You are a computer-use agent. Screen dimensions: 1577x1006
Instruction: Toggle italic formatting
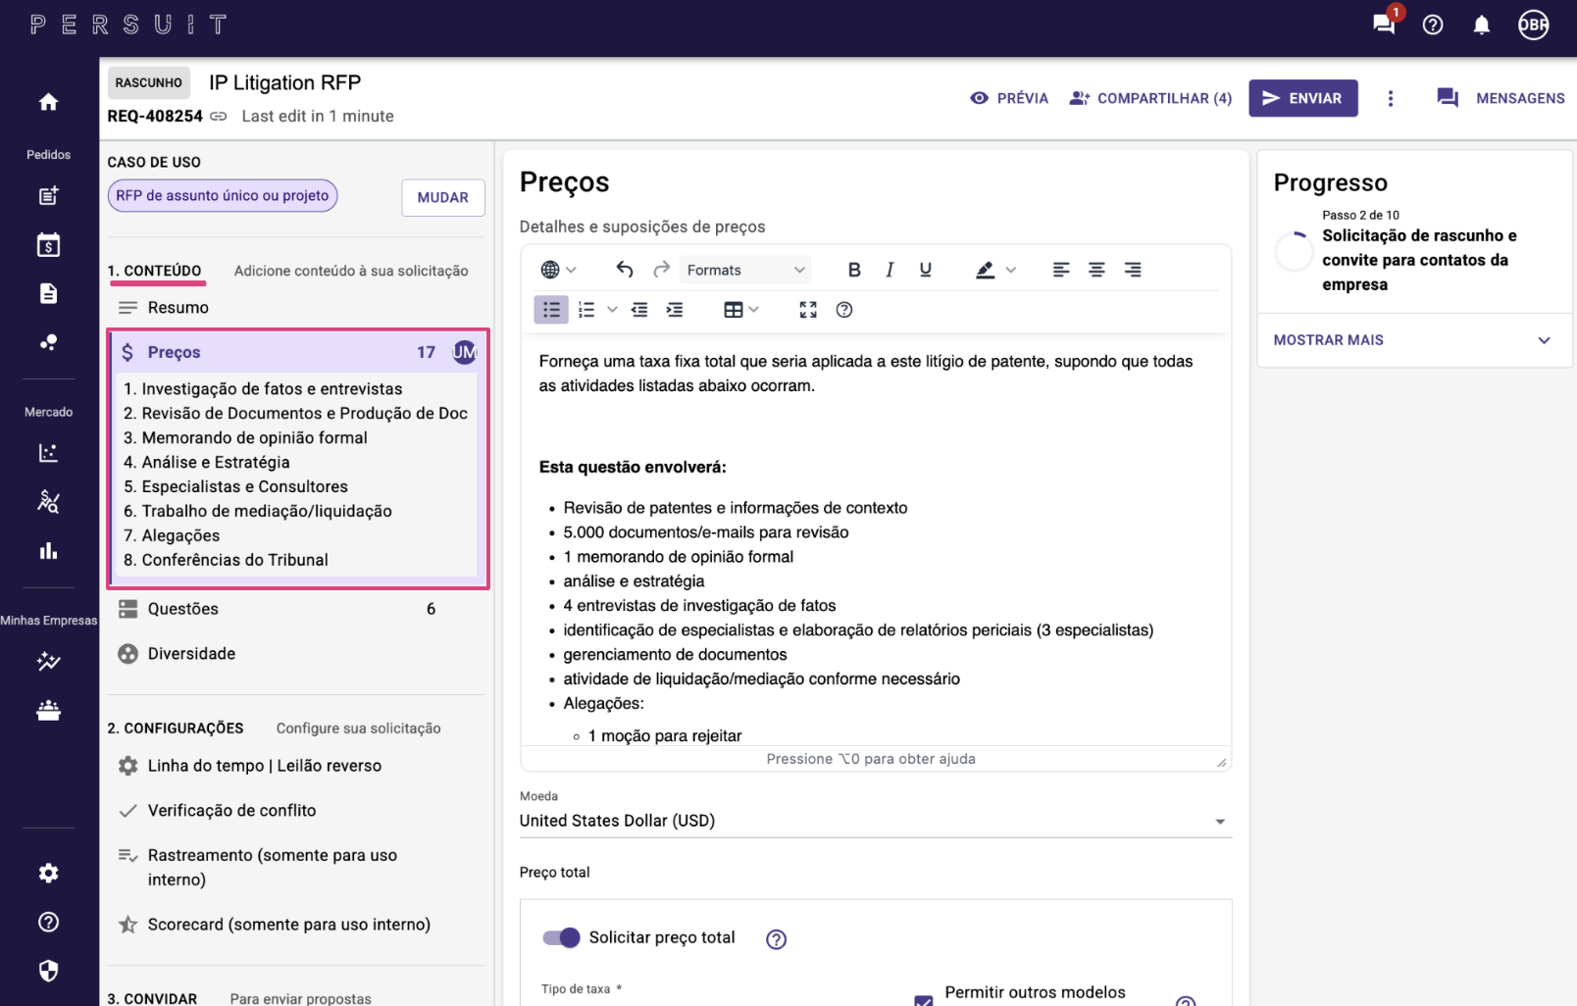coord(890,270)
